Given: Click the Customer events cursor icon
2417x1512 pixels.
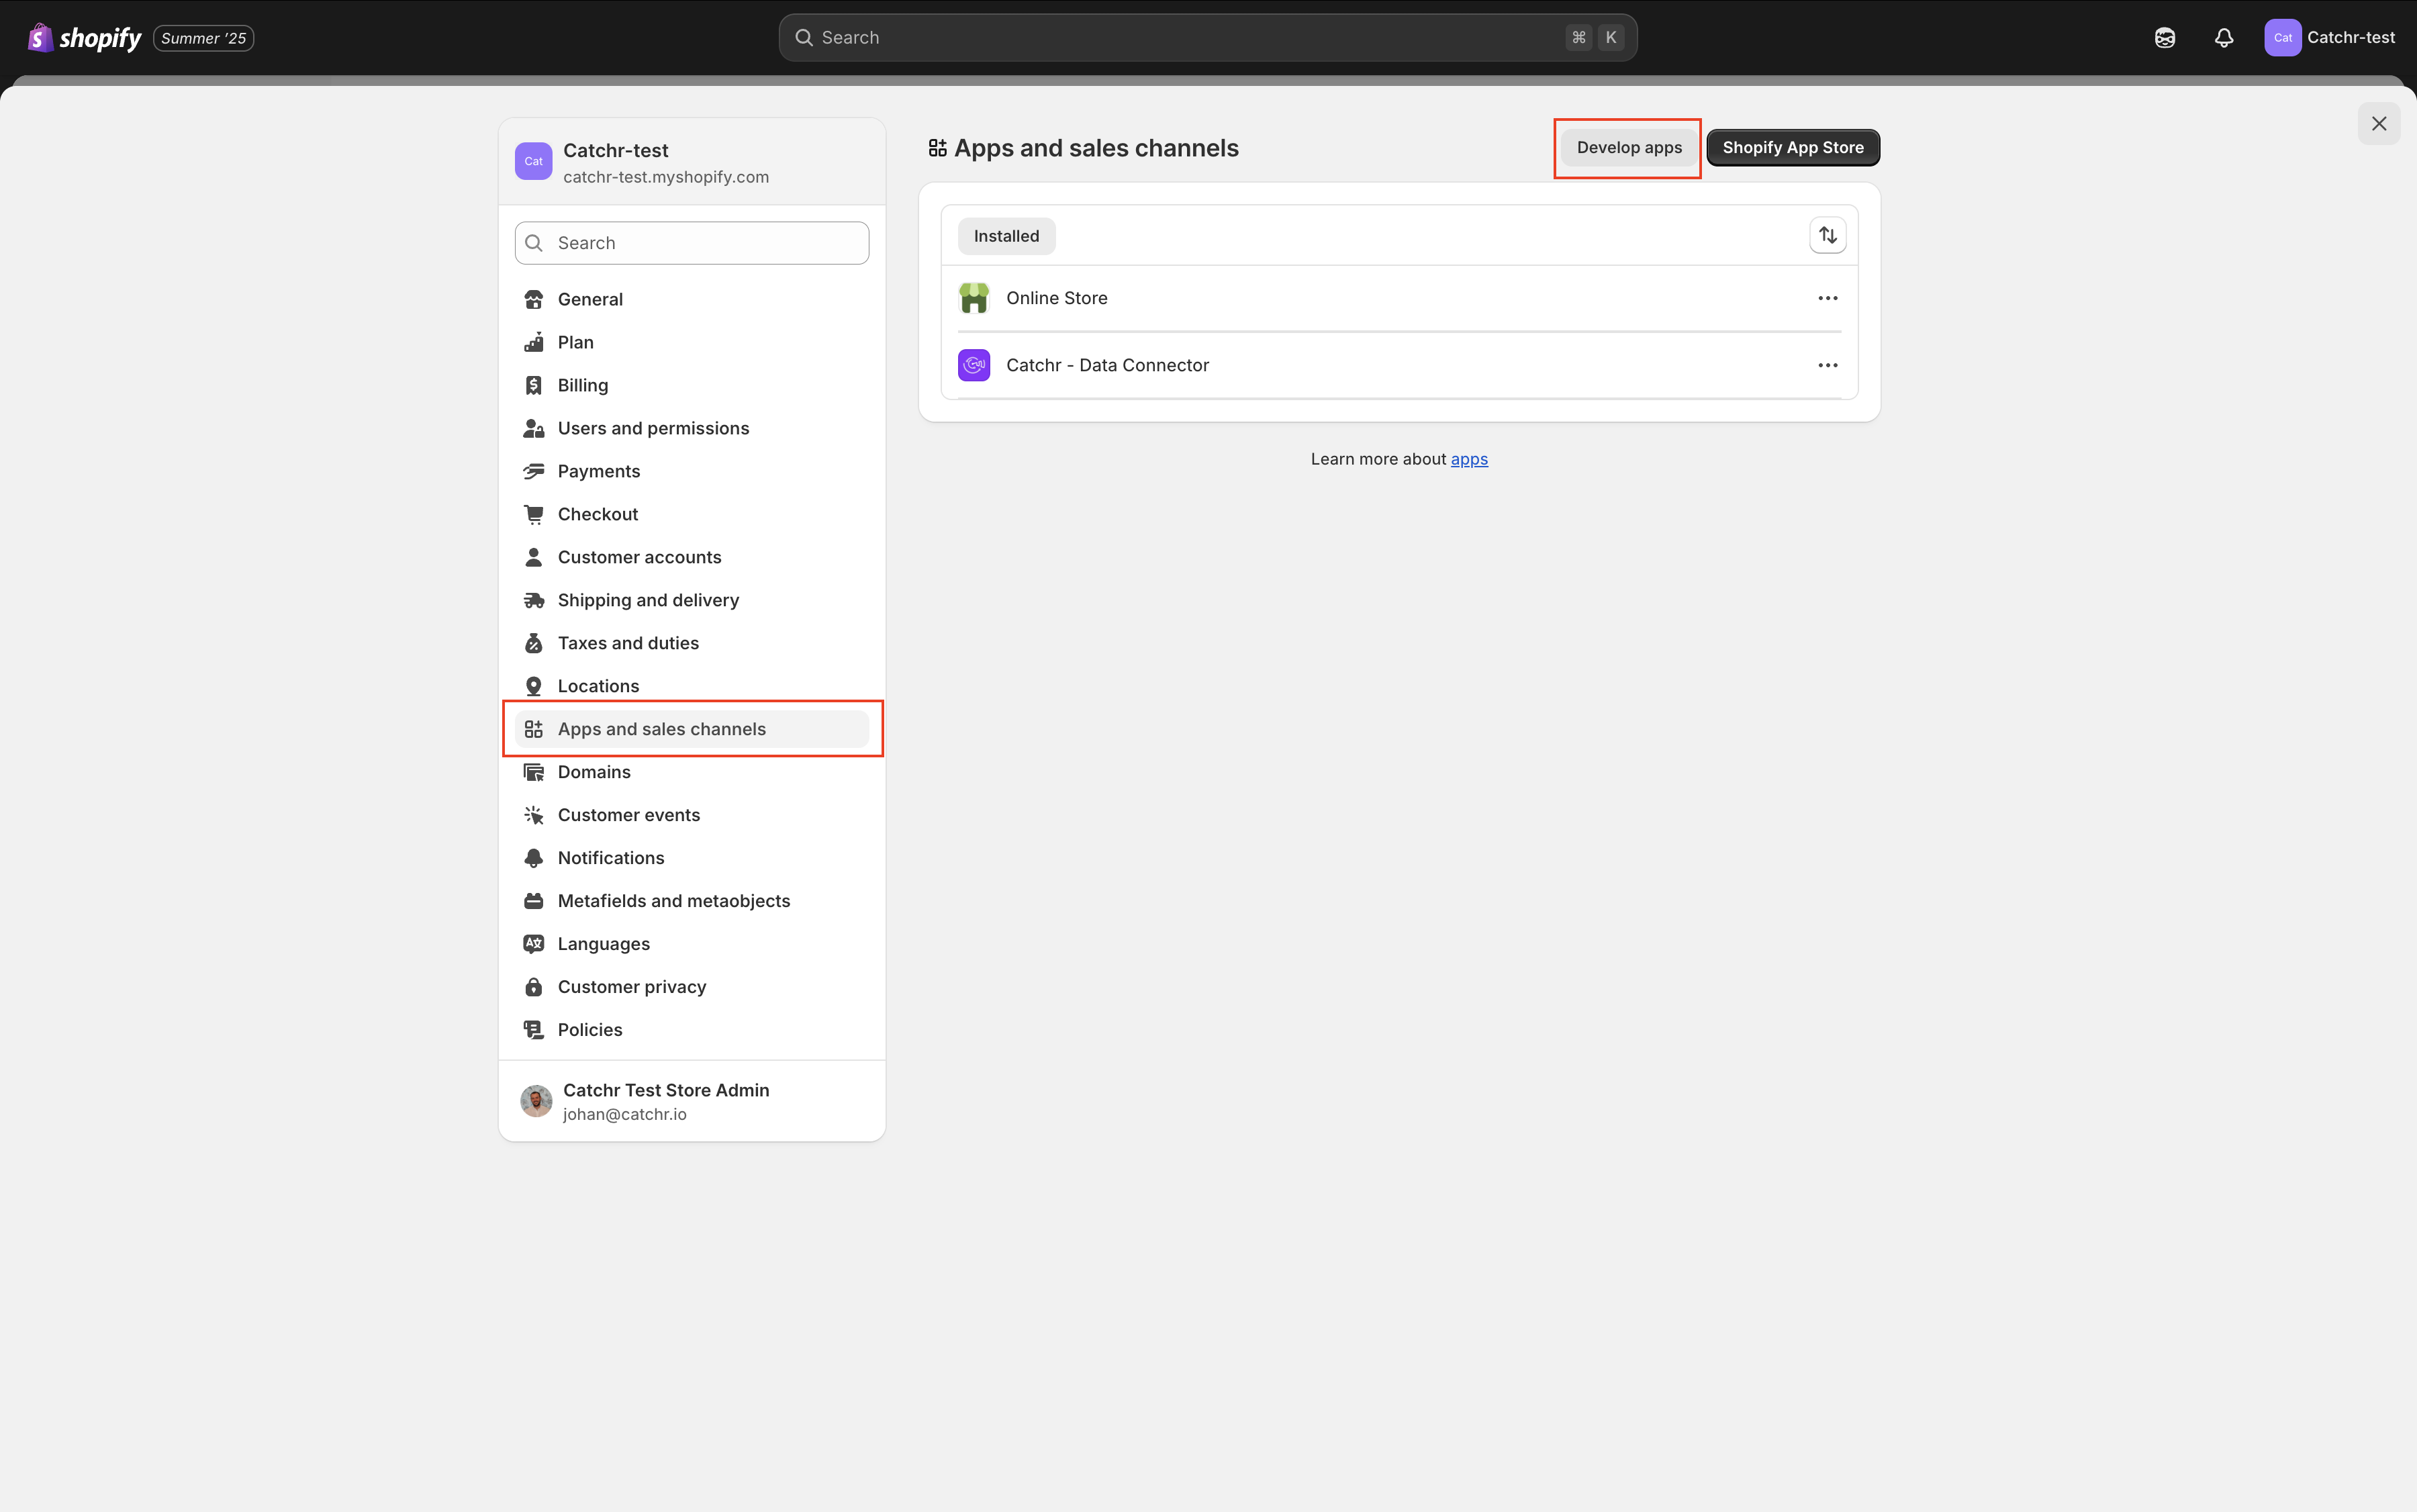Looking at the screenshot, I should [x=534, y=815].
